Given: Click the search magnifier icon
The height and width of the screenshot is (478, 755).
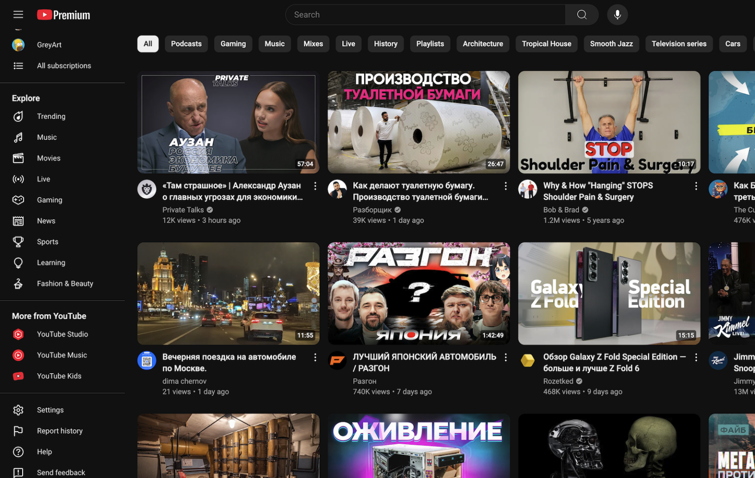Looking at the screenshot, I should coord(581,14).
